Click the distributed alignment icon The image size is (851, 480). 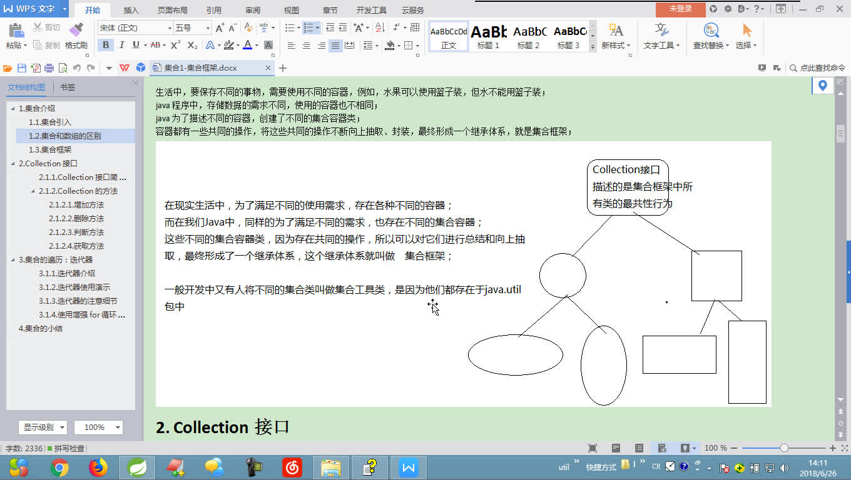point(350,46)
